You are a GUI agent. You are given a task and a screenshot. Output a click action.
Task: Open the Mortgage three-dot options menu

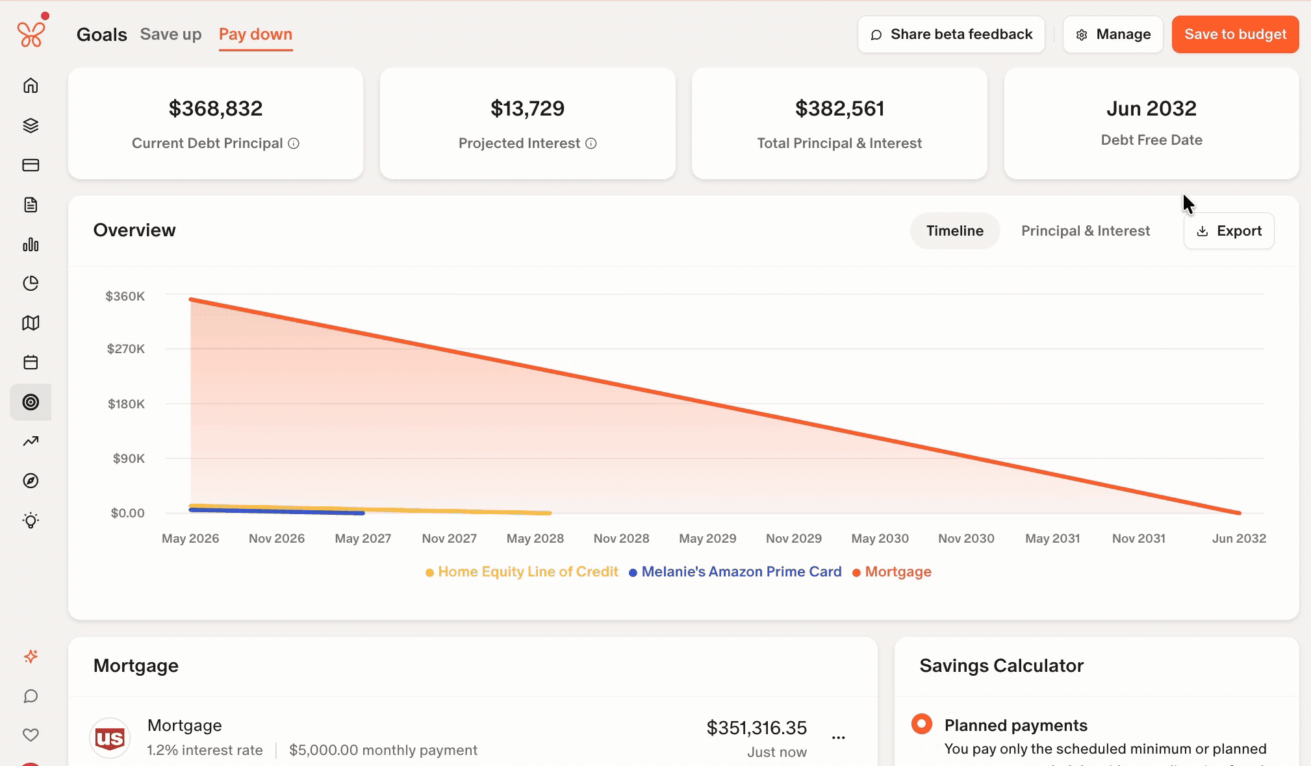[x=839, y=737]
